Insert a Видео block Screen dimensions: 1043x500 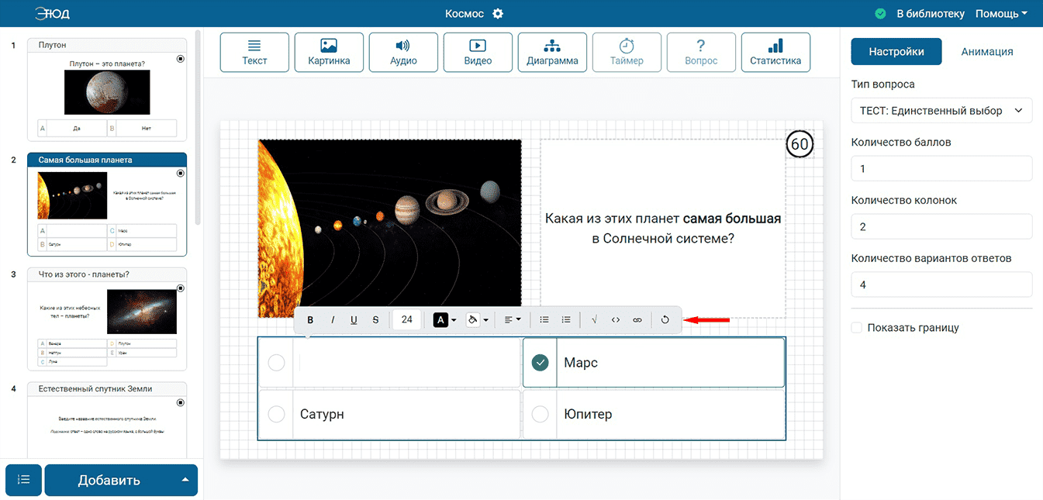point(478,53)
